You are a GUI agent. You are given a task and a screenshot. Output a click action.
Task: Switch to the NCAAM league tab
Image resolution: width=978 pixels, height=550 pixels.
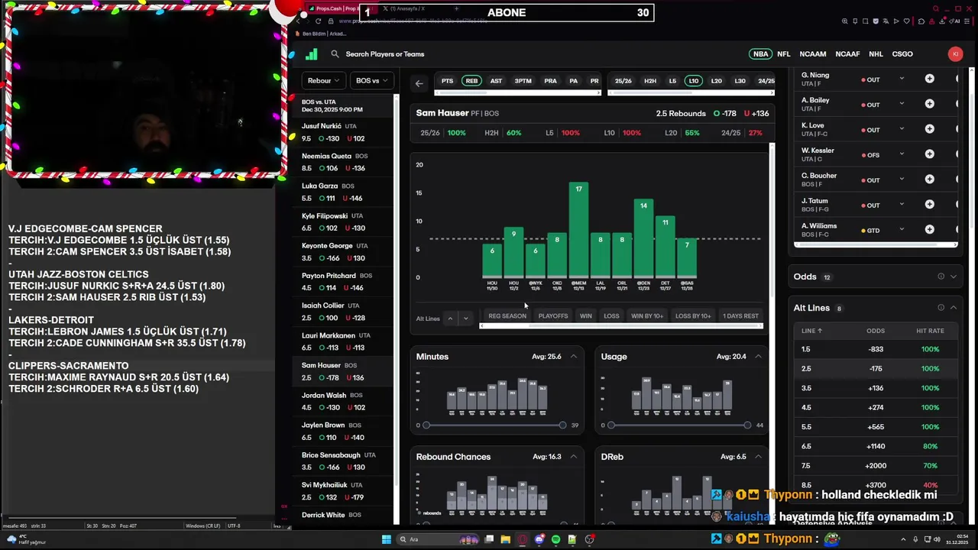point(813,54)
